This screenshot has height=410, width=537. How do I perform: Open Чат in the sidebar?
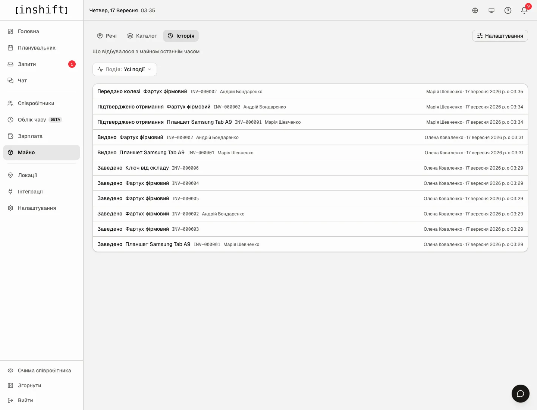[41, 81]
